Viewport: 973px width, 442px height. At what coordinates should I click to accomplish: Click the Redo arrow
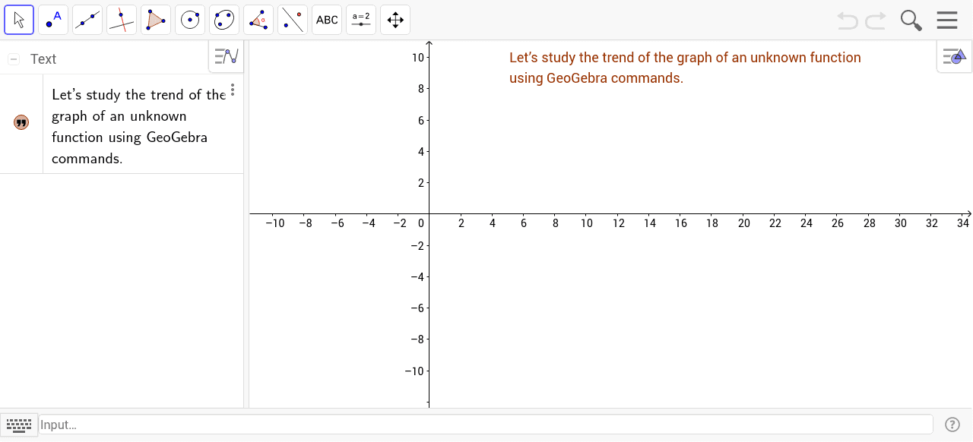click(876, 21)
